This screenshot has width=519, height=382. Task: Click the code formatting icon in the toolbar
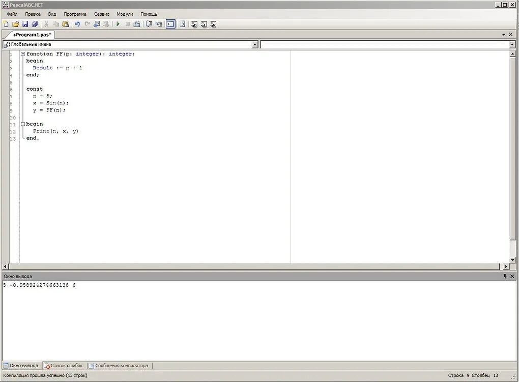pyautogui.click(x=182, y=24)
